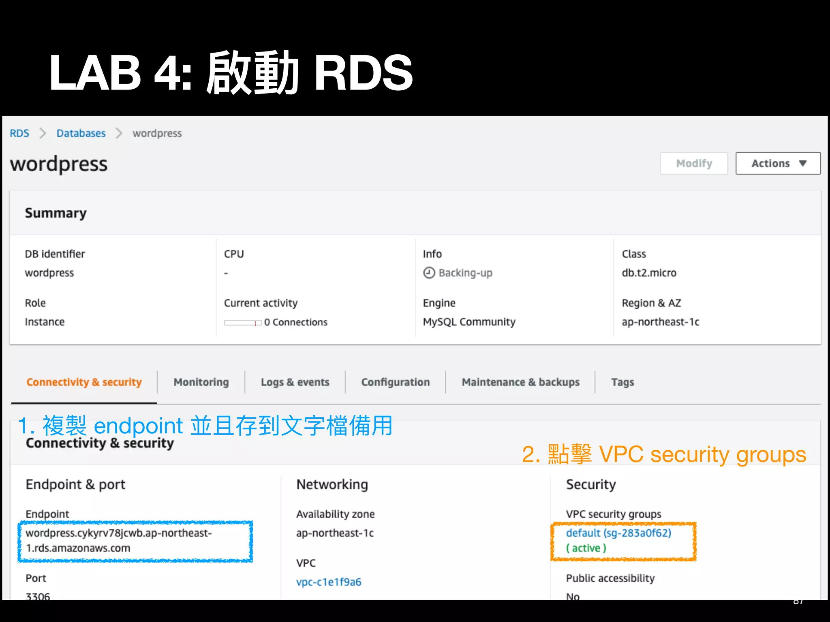Click the DB identifier value wordpress
Viewport: 830px width, 622px height.
tap(49, 273)
